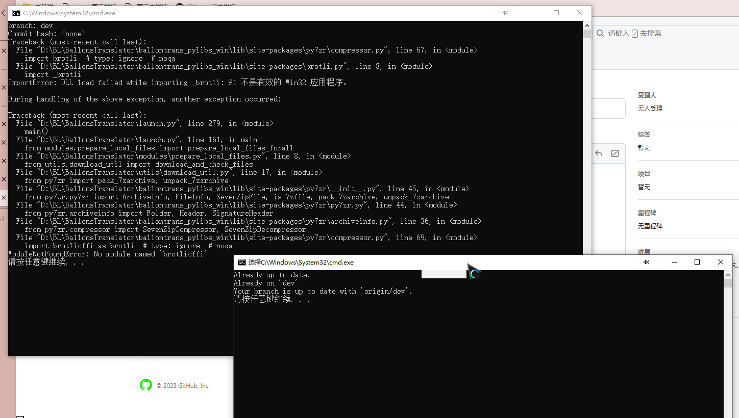This screenshot has width=739, height=418.
Task: Toggle the pin icon on the bottom console title bar
Action: pyautogui.click(x=647, y=262)
